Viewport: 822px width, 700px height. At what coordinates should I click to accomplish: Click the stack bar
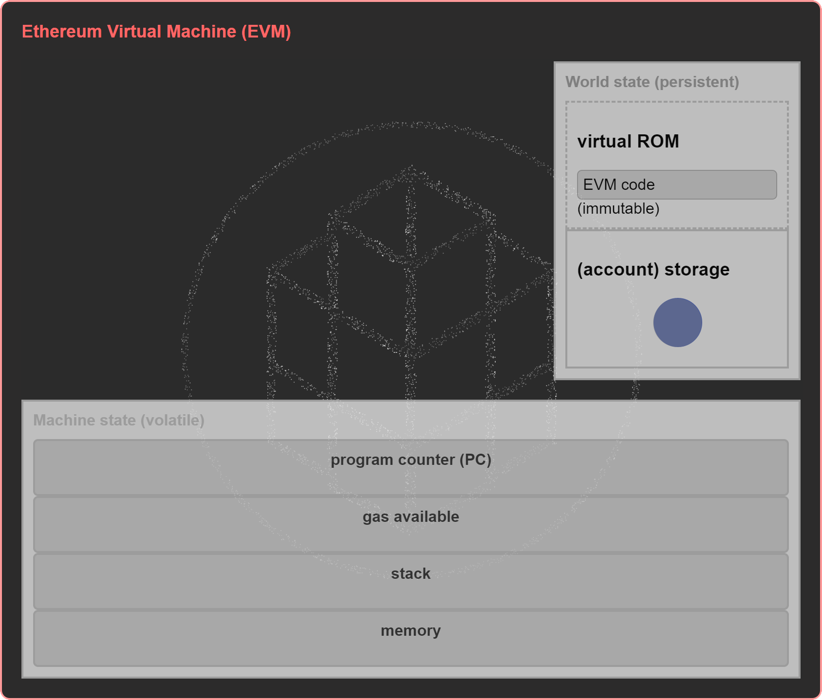coord(411,581)
